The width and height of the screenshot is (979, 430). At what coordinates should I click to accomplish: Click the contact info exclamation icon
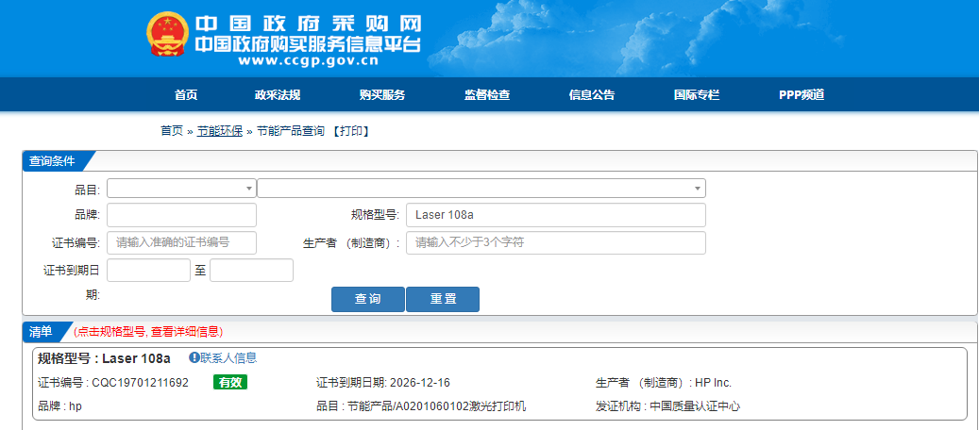click(194, 358)
